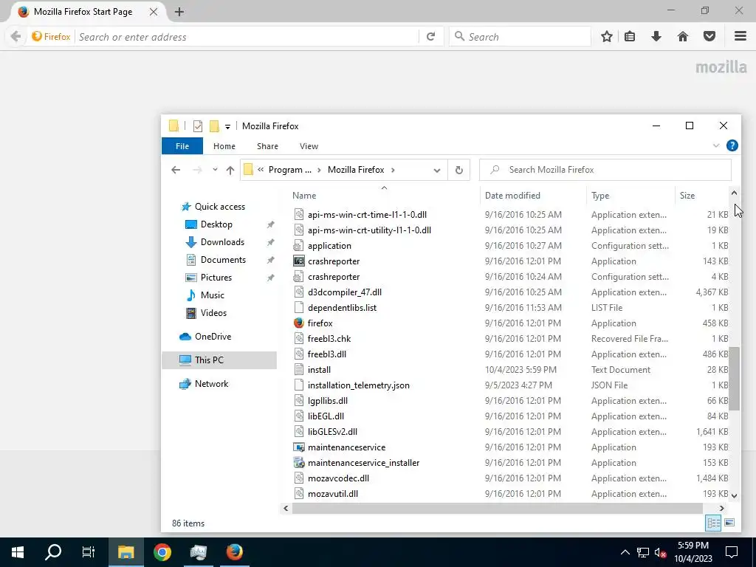Image resolution: width=756 pixels, height=567 pixels.
Task: Show hidden system tray icons
Action: [x=625, y=552]
